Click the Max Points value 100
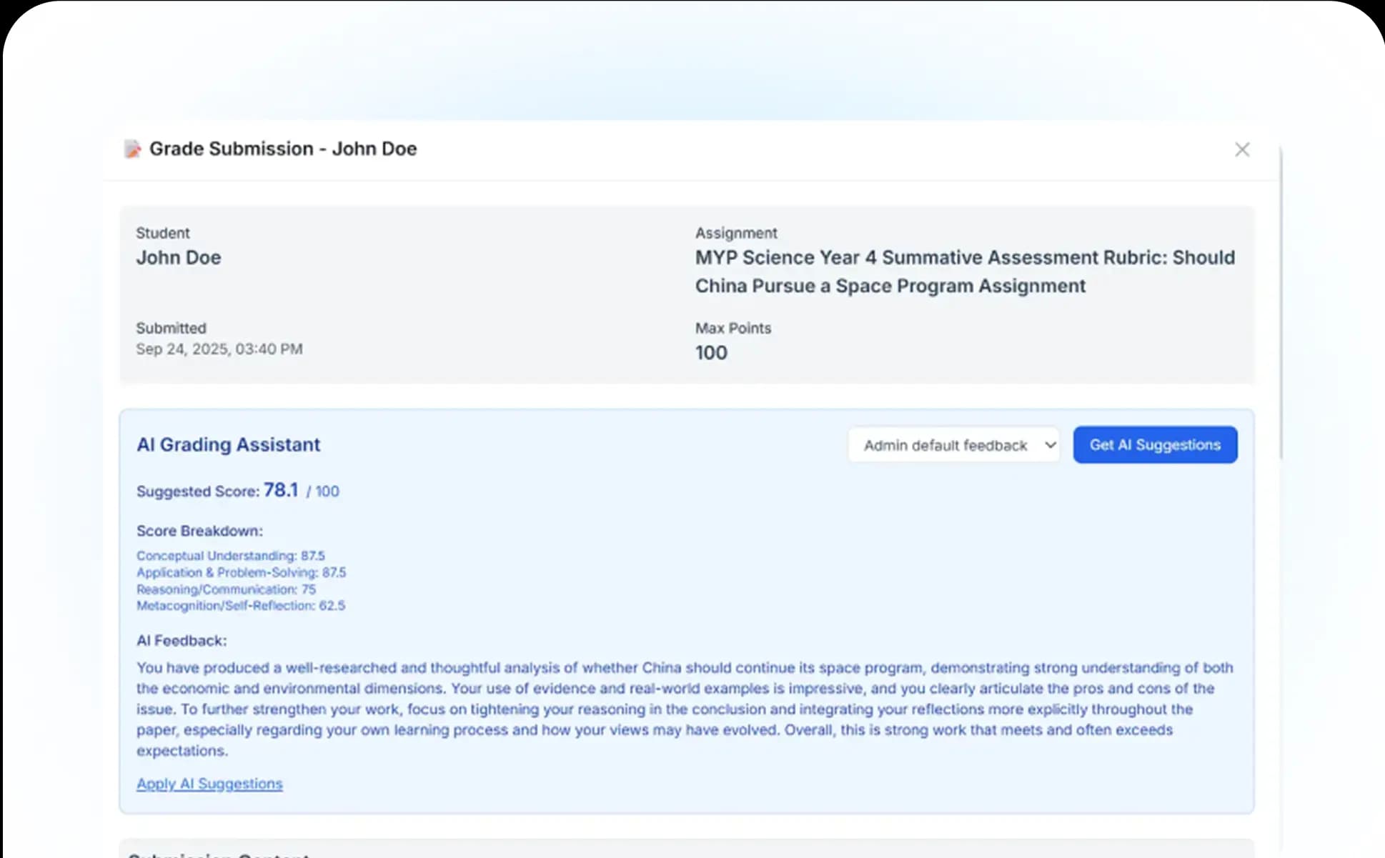 pos(710,353)
